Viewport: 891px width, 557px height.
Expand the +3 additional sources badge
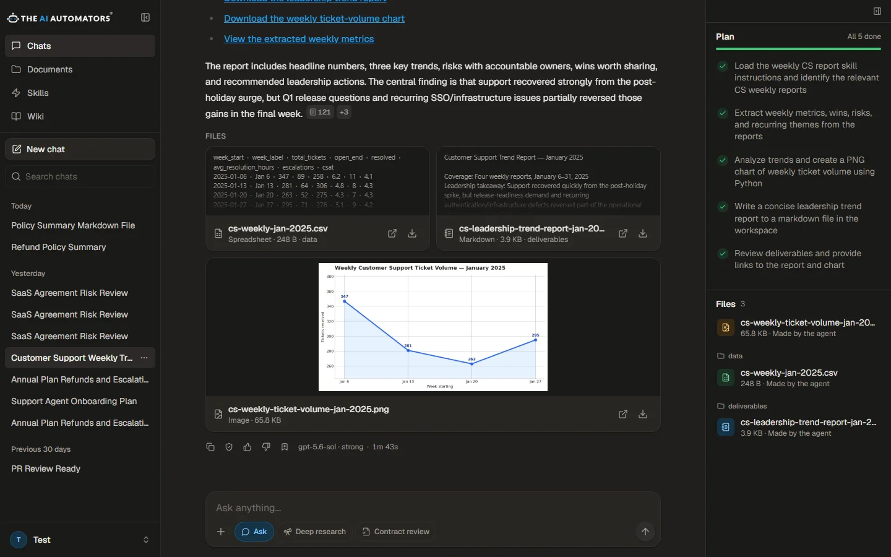[x=344, y=112]
